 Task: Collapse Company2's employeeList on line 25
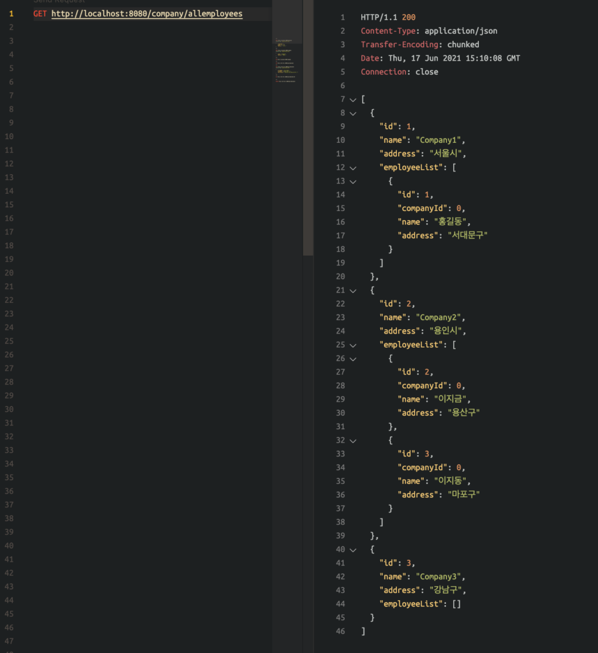click(x=352, y=345)
